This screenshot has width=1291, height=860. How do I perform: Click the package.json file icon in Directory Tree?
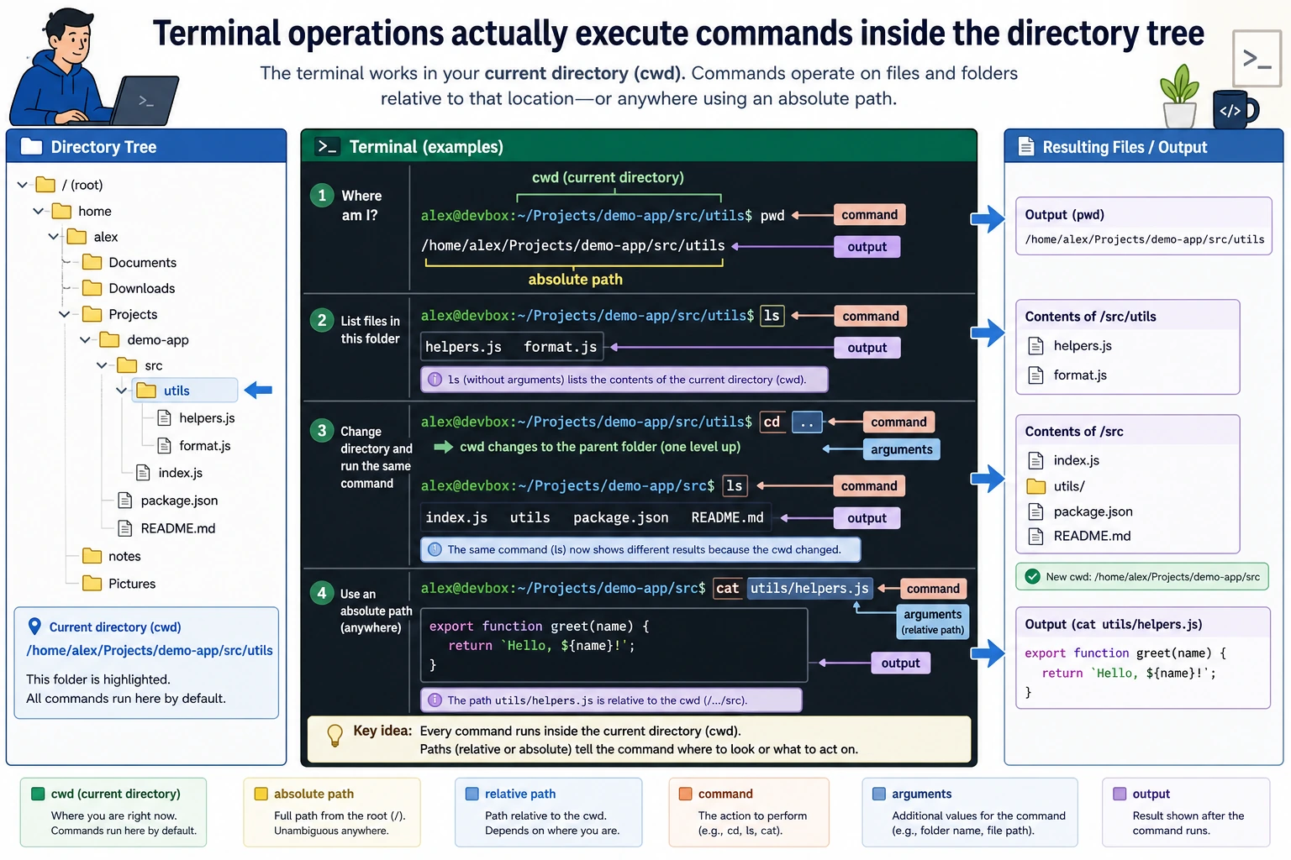[x=125, y=501]
